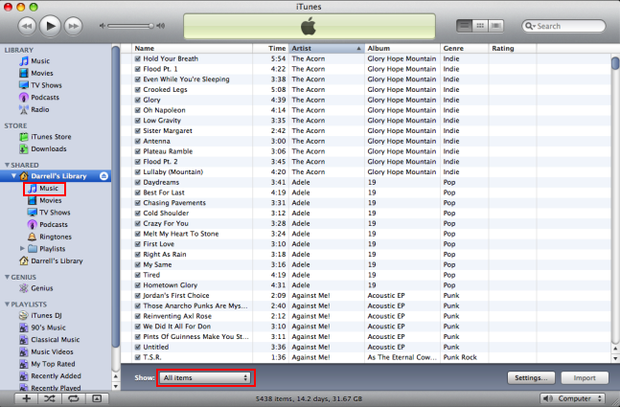Viewport: 620px width, 407px height.
Task: Open the Computer speaker output dropdown
Action: [573, 398]
